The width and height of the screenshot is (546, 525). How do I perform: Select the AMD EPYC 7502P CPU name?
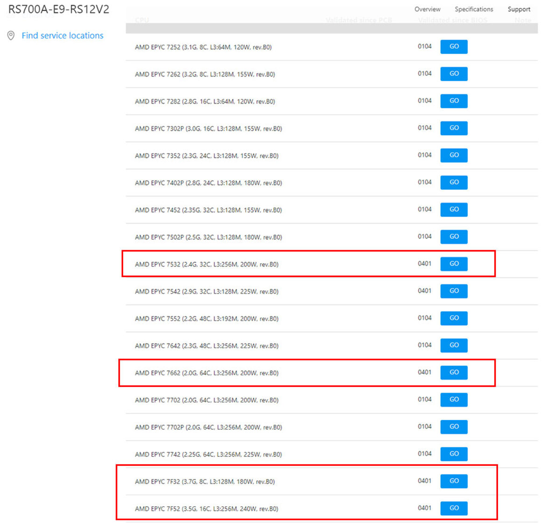pos(209,238)
